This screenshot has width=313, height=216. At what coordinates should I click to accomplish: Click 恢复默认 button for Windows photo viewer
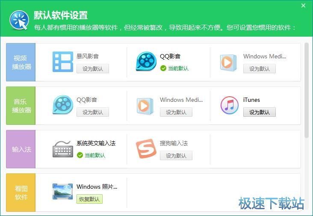tap(89, 199)
